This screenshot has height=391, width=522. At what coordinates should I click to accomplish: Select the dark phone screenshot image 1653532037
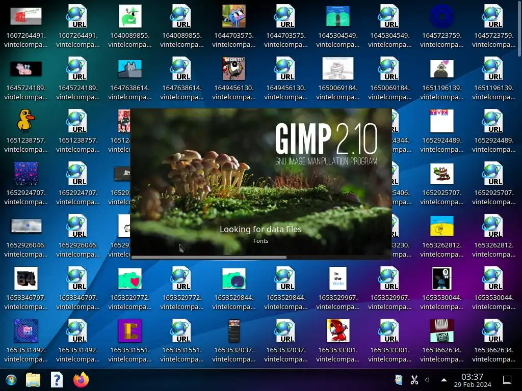[234, 330]
